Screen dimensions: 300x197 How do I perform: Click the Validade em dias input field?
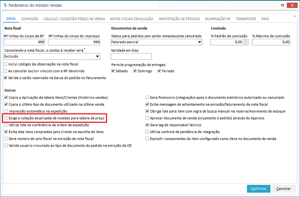tap(131, 56)
